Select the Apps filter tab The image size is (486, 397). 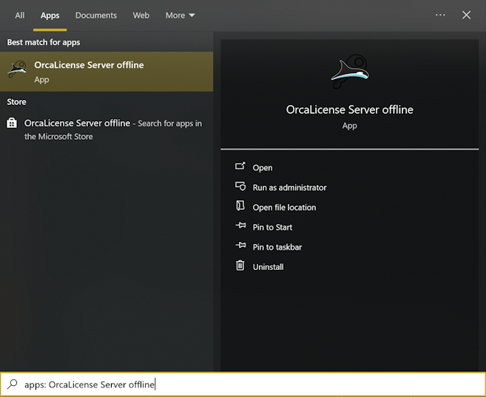tap(50, 15)
